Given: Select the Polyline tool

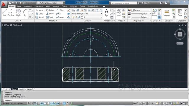Looking at the screenshot, I should 11,12.
